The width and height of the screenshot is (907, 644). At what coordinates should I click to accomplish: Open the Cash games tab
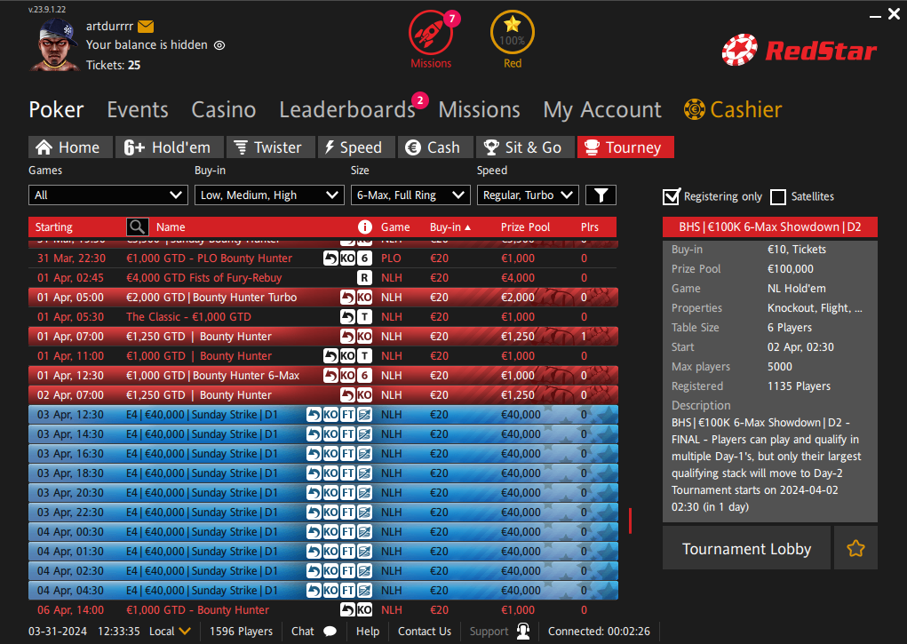pyautogui.click(x=435, y=147)
